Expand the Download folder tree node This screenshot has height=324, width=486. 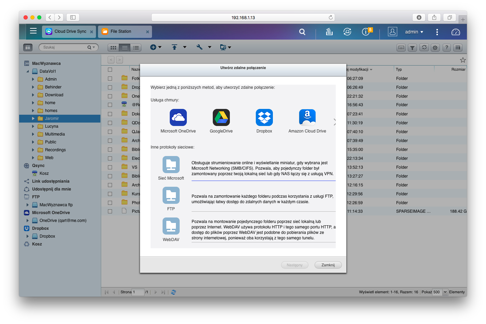pyautogui.click(x=33, y=95)
